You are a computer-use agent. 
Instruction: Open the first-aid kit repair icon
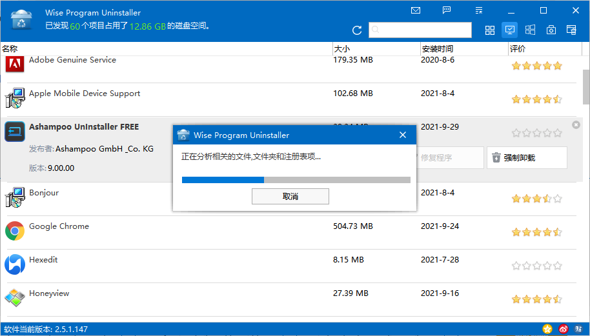[x=551, y=30]
